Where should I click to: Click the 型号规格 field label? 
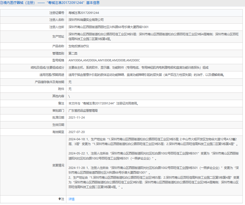pyautogui.click(x=58, y=60)
